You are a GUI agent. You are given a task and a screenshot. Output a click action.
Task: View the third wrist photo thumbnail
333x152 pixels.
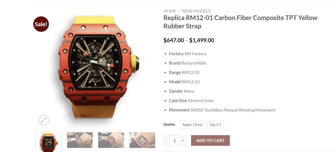[x=111, y=140]
